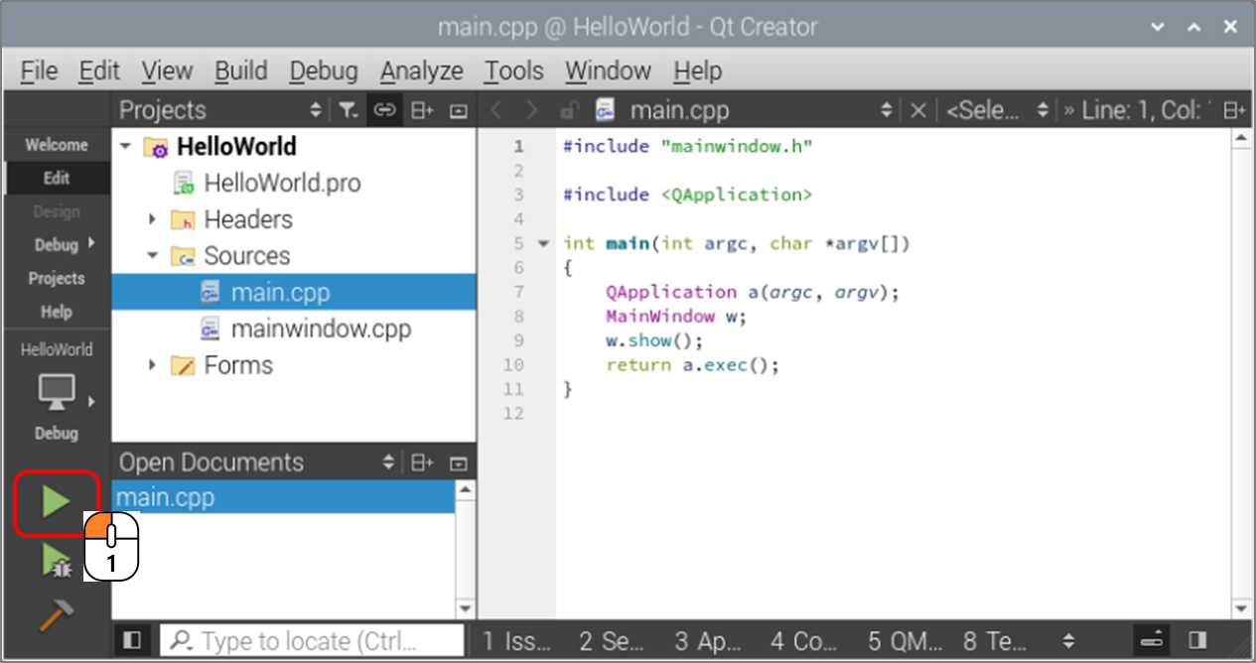The height and width of the screenshot is (663, 1256).
Task: Open the 4 Compile Output pane
Action: (x=802, y=641)
